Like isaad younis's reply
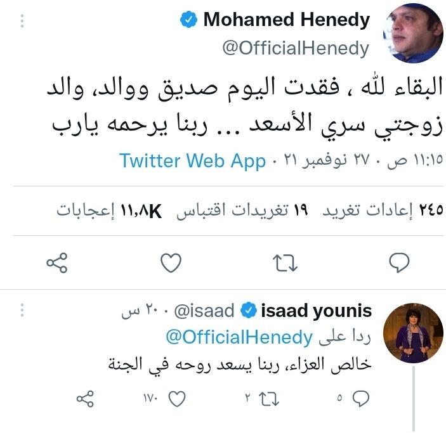Viewport: 446px width, 433px height. pos(178,397)
